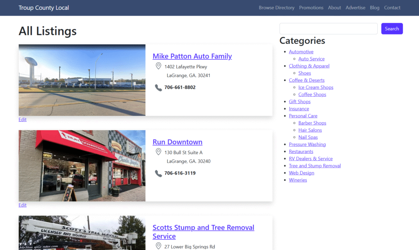Open the Run Downtown storefront photo

[82, 166]
